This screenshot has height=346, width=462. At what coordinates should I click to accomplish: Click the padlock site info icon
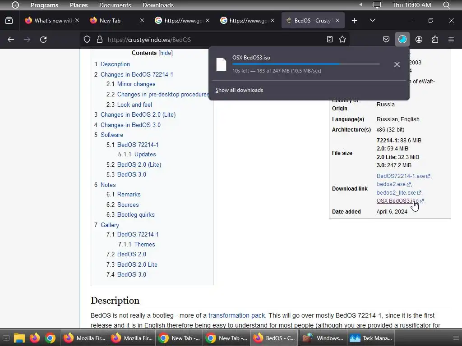click(100, 40)
